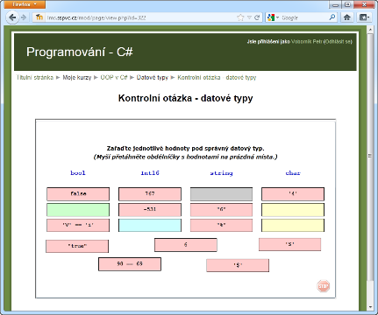Click the cyan empty slot under Int16
Image resolution: width=378 pixels, height=315 pixels.
[150, 226]
